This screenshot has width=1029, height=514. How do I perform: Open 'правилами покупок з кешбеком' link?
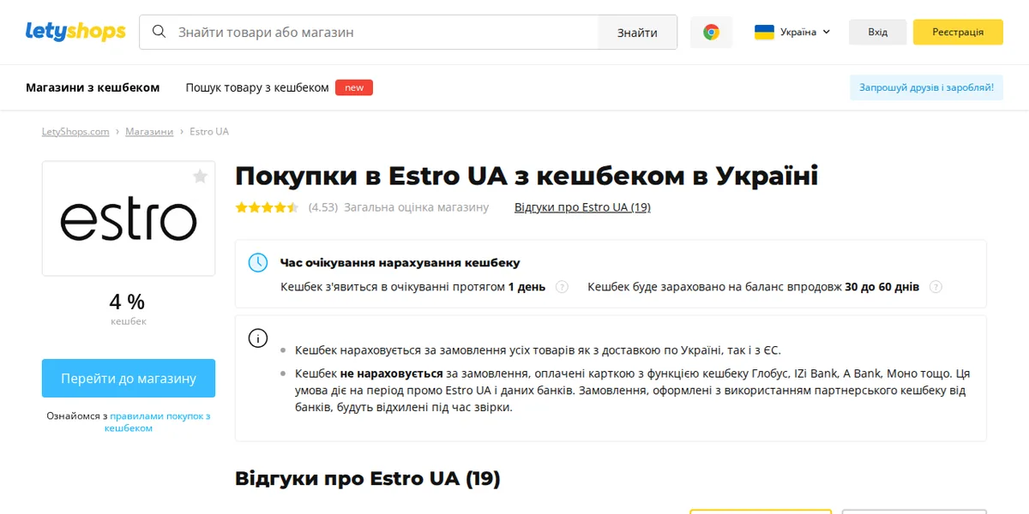pos(159,421)
